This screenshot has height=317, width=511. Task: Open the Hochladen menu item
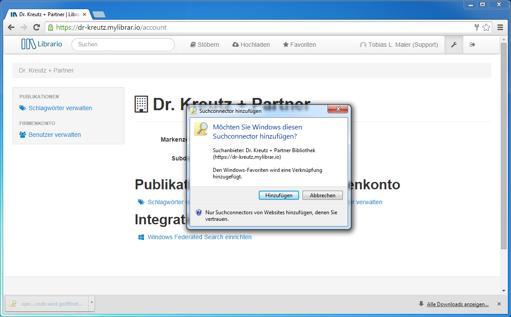(x=251, y=45)
